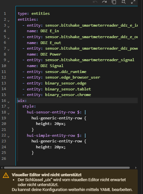Image resolution: width=143 pixels, height=194 pixels.
Task: Collapse the uix: section on line 16
Action: click(x=8, y=102)
